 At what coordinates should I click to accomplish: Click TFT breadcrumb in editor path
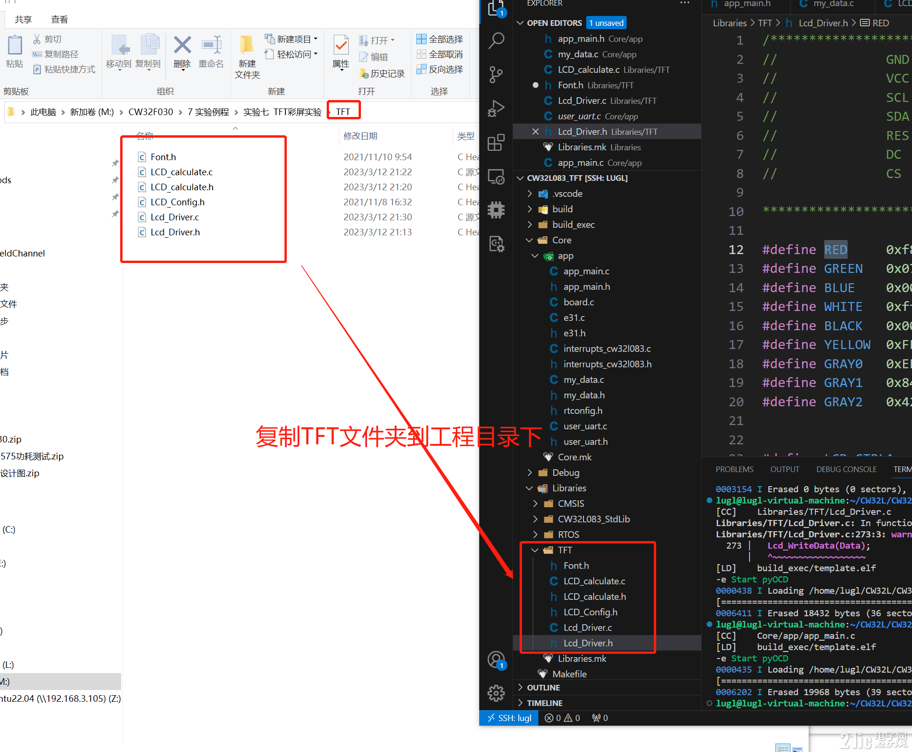(x=765, y=23)
